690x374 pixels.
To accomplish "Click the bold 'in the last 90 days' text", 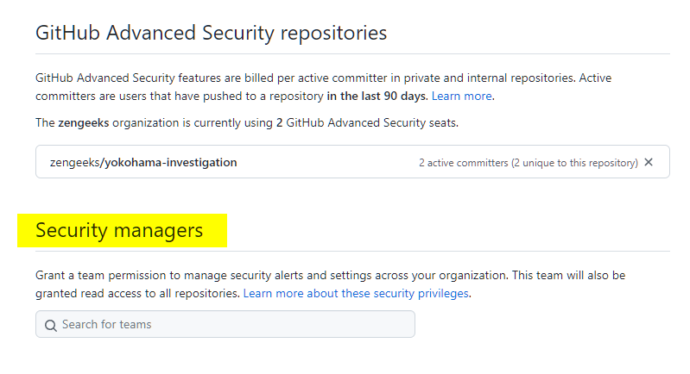I will pos(377,96).
